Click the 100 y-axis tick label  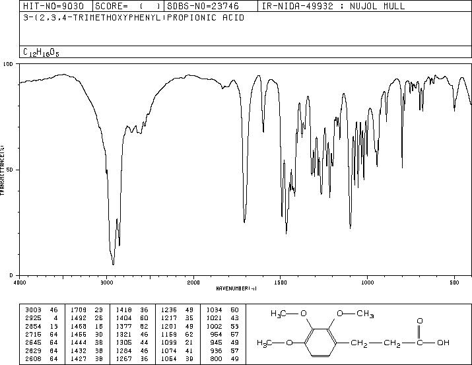tap(8, 64)
